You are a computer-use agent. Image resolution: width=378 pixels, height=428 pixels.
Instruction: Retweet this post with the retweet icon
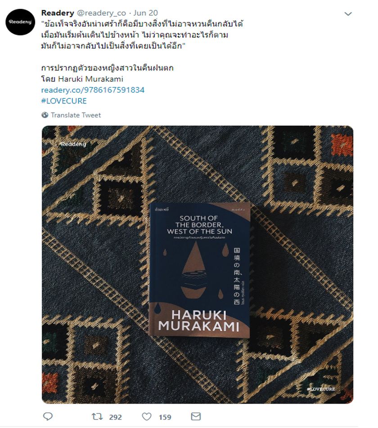pos(97,416)
